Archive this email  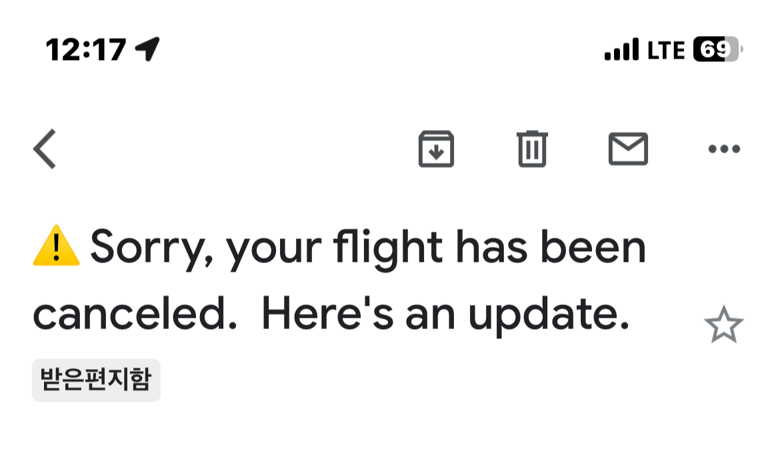pos(436,149)
